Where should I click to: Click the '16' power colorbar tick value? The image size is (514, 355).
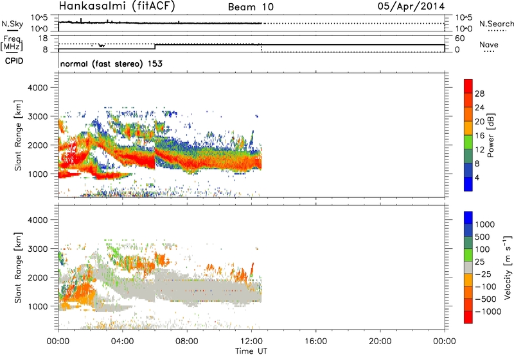479,136
